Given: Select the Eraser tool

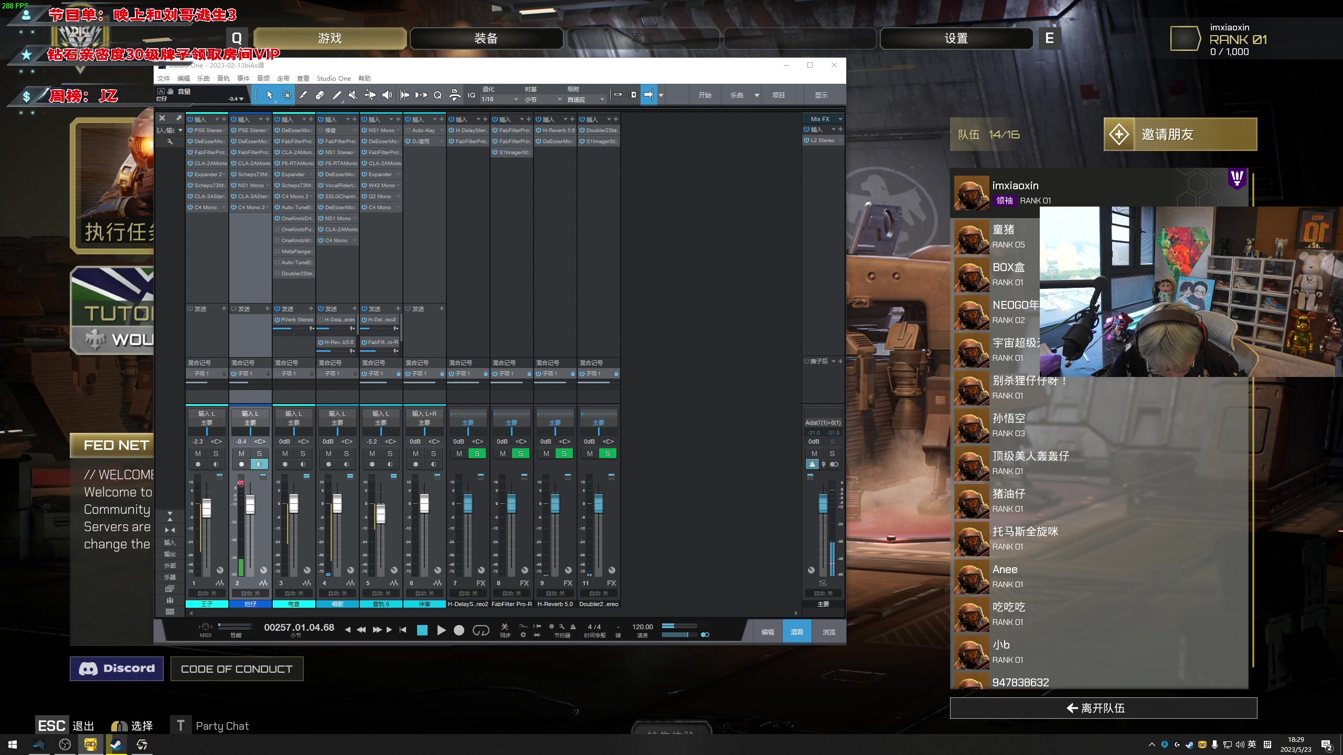Looking at the screenshot, I should [x=320, y=95].
